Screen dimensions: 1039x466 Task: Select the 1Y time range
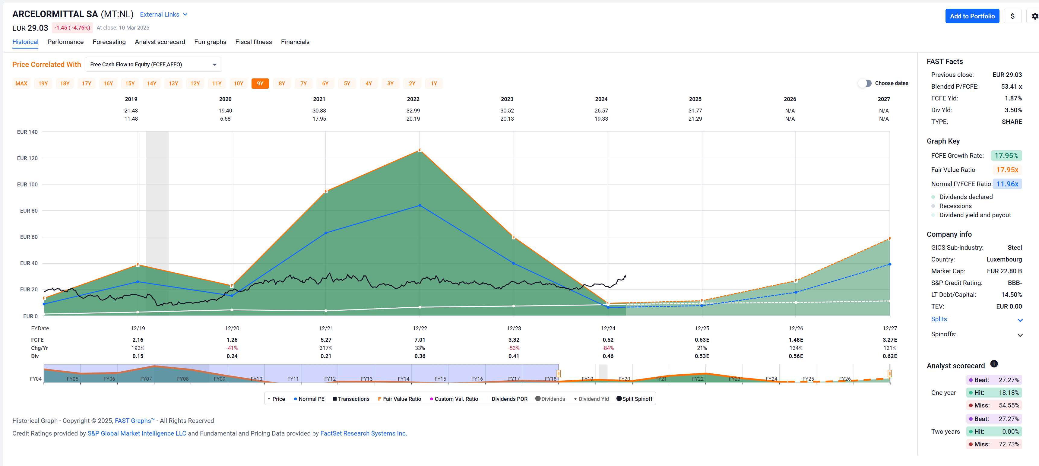tap(434, 84)
